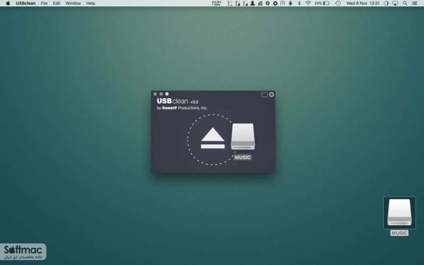Close the USBclean window
This screenshot has width=424, height=265.
coord(155,94)
